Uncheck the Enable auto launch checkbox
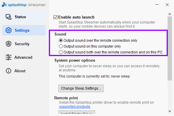Viewport: 174px width, 116px height. point(55,17)
